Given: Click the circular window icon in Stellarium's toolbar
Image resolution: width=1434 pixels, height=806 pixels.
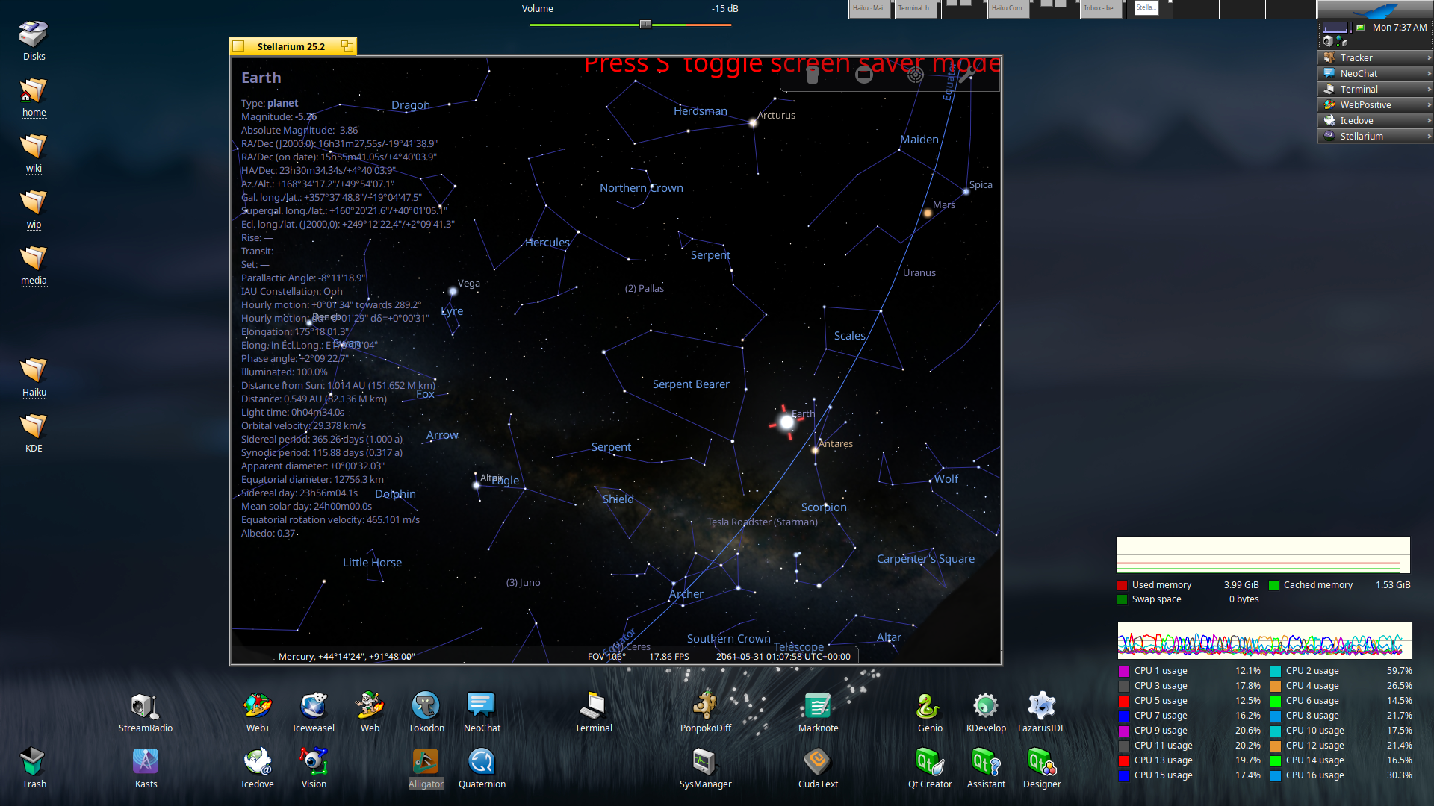Looking at the screenshot, I should coord(864,75).
